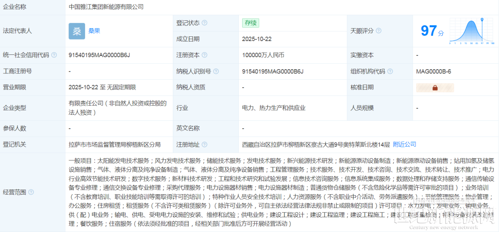The width and height of the screenshot is (499, 232).
Task: Click the help icon next to 组织机构代码
Action: [390, 71]
